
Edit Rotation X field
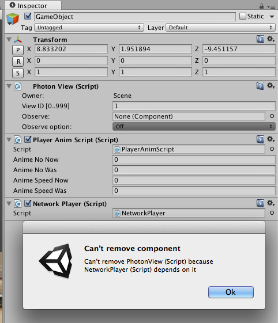pos(71,60)
